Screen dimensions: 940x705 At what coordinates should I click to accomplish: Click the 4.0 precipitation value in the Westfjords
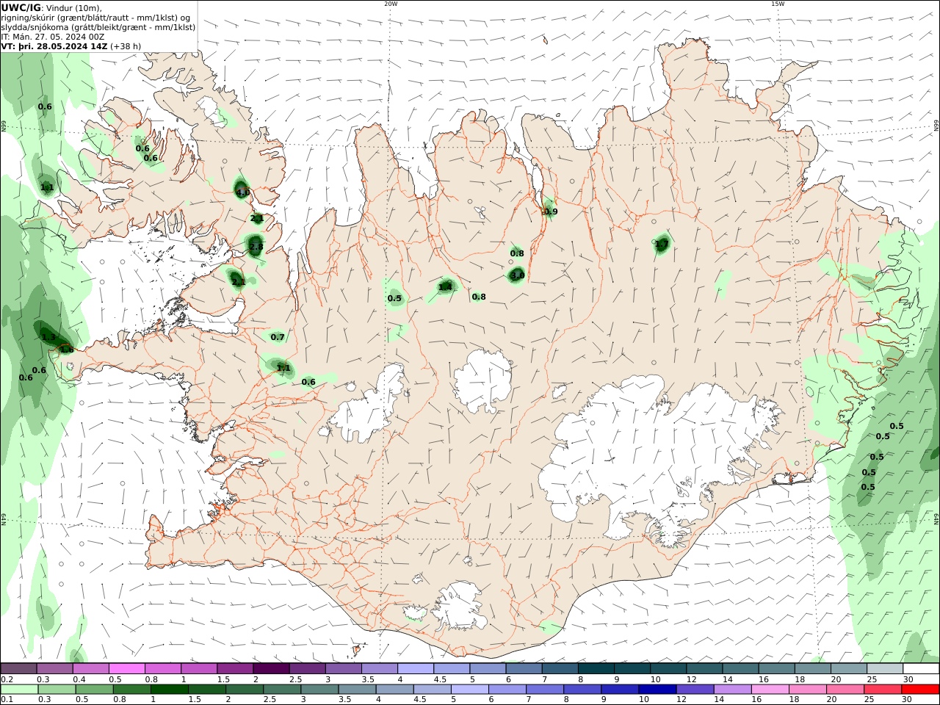(x=243, y=192)
